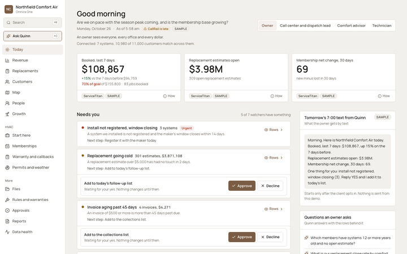The width and height of the screenshot is (407, 254).
Task: Click the Approvals checkmark circle icon
Action: click(7, 211)
